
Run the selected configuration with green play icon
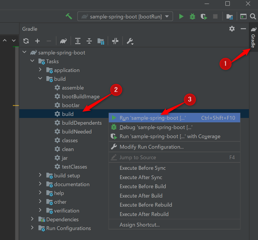click(181, 16)
